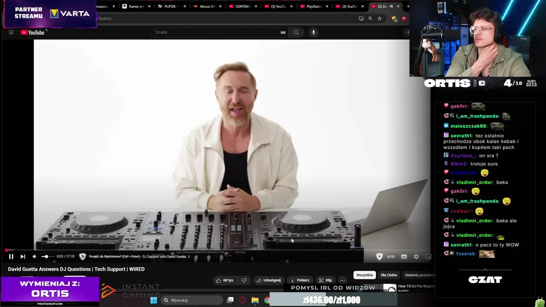Click Riker2's chat message 'troluje sure'
The height and width of the screenshot is (307, 546).
click(x=470, y=164)
